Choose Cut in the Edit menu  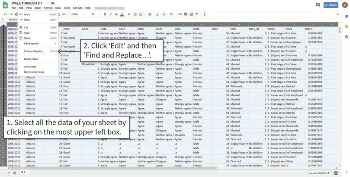pos(38,27)
